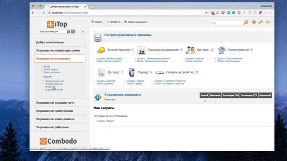Image resolution: width=287 pixels, height=161 pixels.
Task: Click the Pocket extension icon
Action: tap(223, 13)
